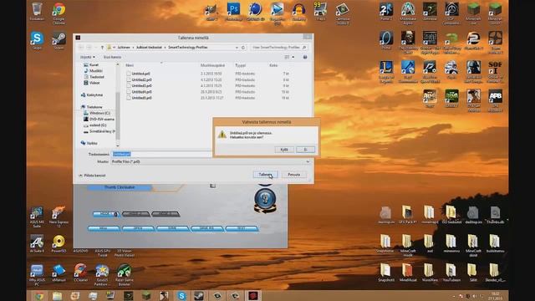This screenshot has height=301, width=535.
Task: Open the Järjestä organize dropdown
Action: 87,57
